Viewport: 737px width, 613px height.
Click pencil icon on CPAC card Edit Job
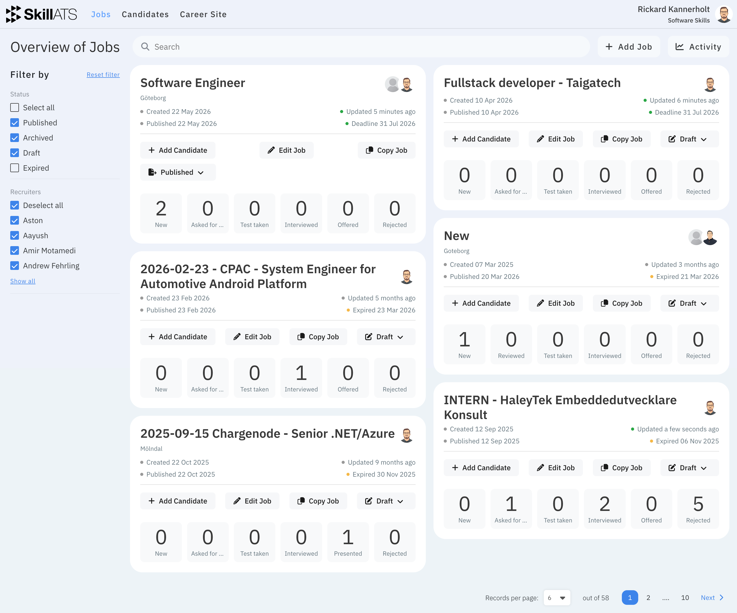(237, 337)
